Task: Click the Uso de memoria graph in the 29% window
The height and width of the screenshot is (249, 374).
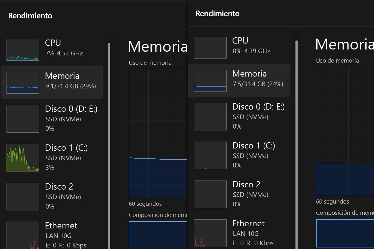Action: tap(158, 133)
